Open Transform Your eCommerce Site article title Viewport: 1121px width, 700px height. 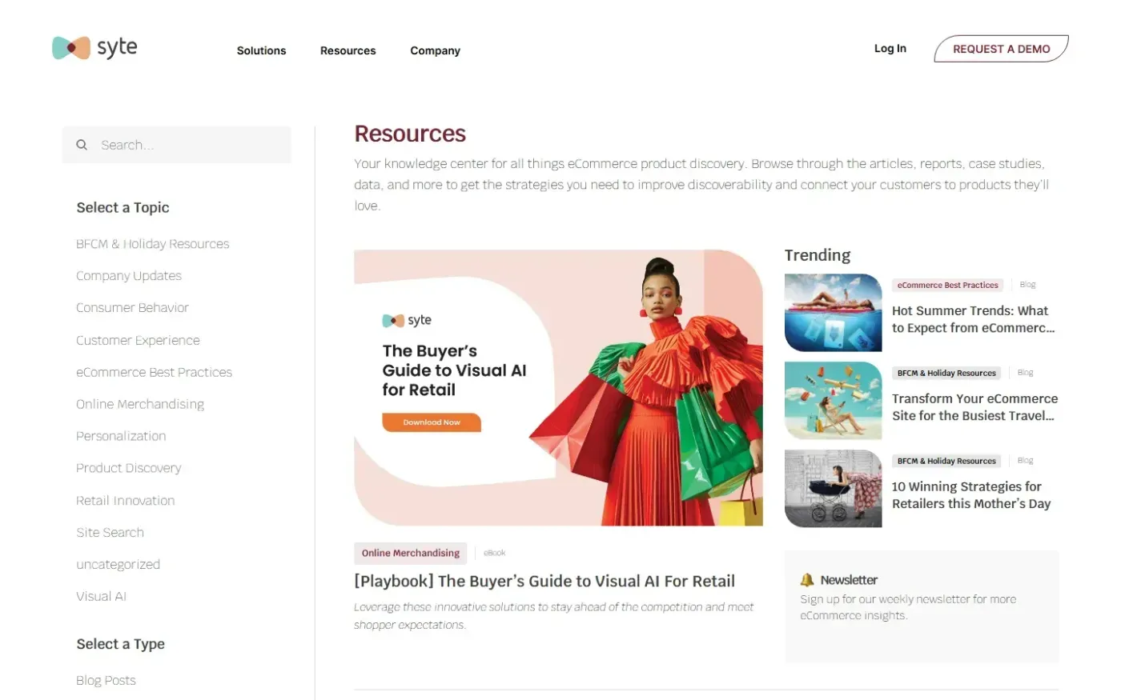point(974,407)
